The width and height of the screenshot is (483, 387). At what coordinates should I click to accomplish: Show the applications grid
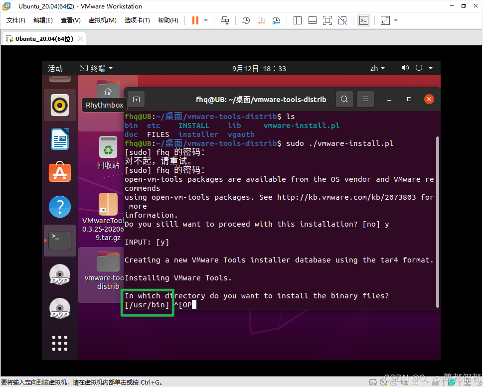pos(60,343)
